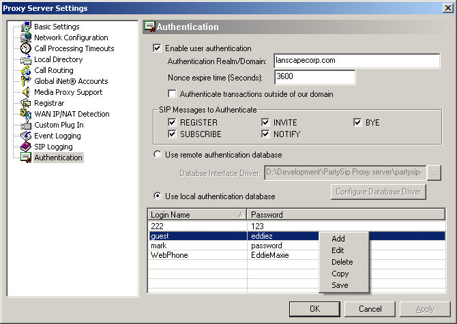Viewport: 457px width, 324px height.
Task: Click the Authentication icon in the tree
Action: 26,158
